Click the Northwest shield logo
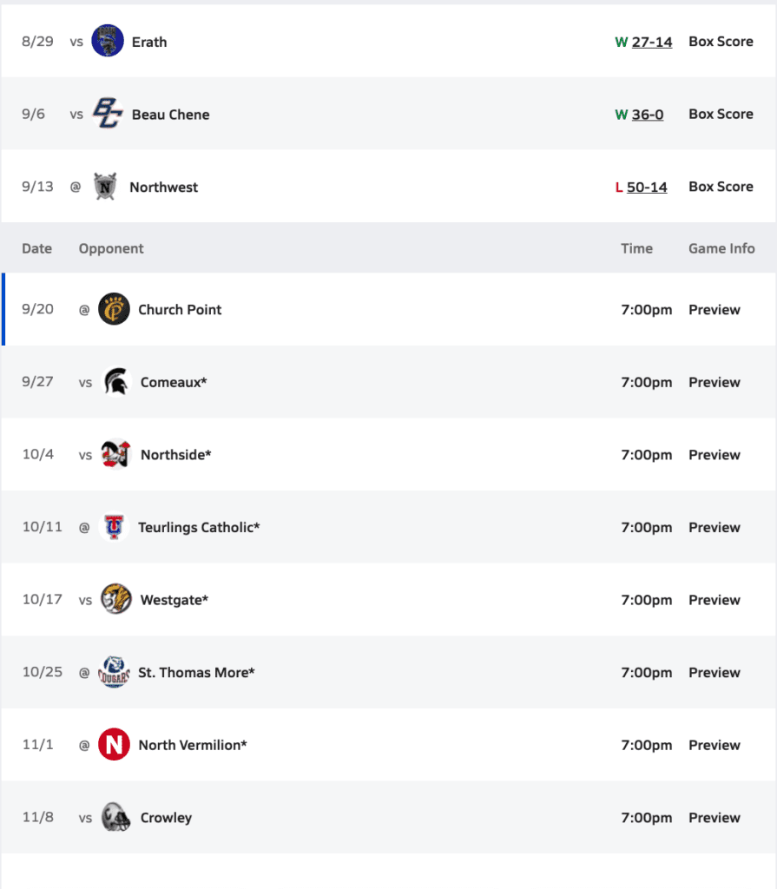The width and height of the screenshot is (777, 889). pyautogui.click(x=106, y=187)
